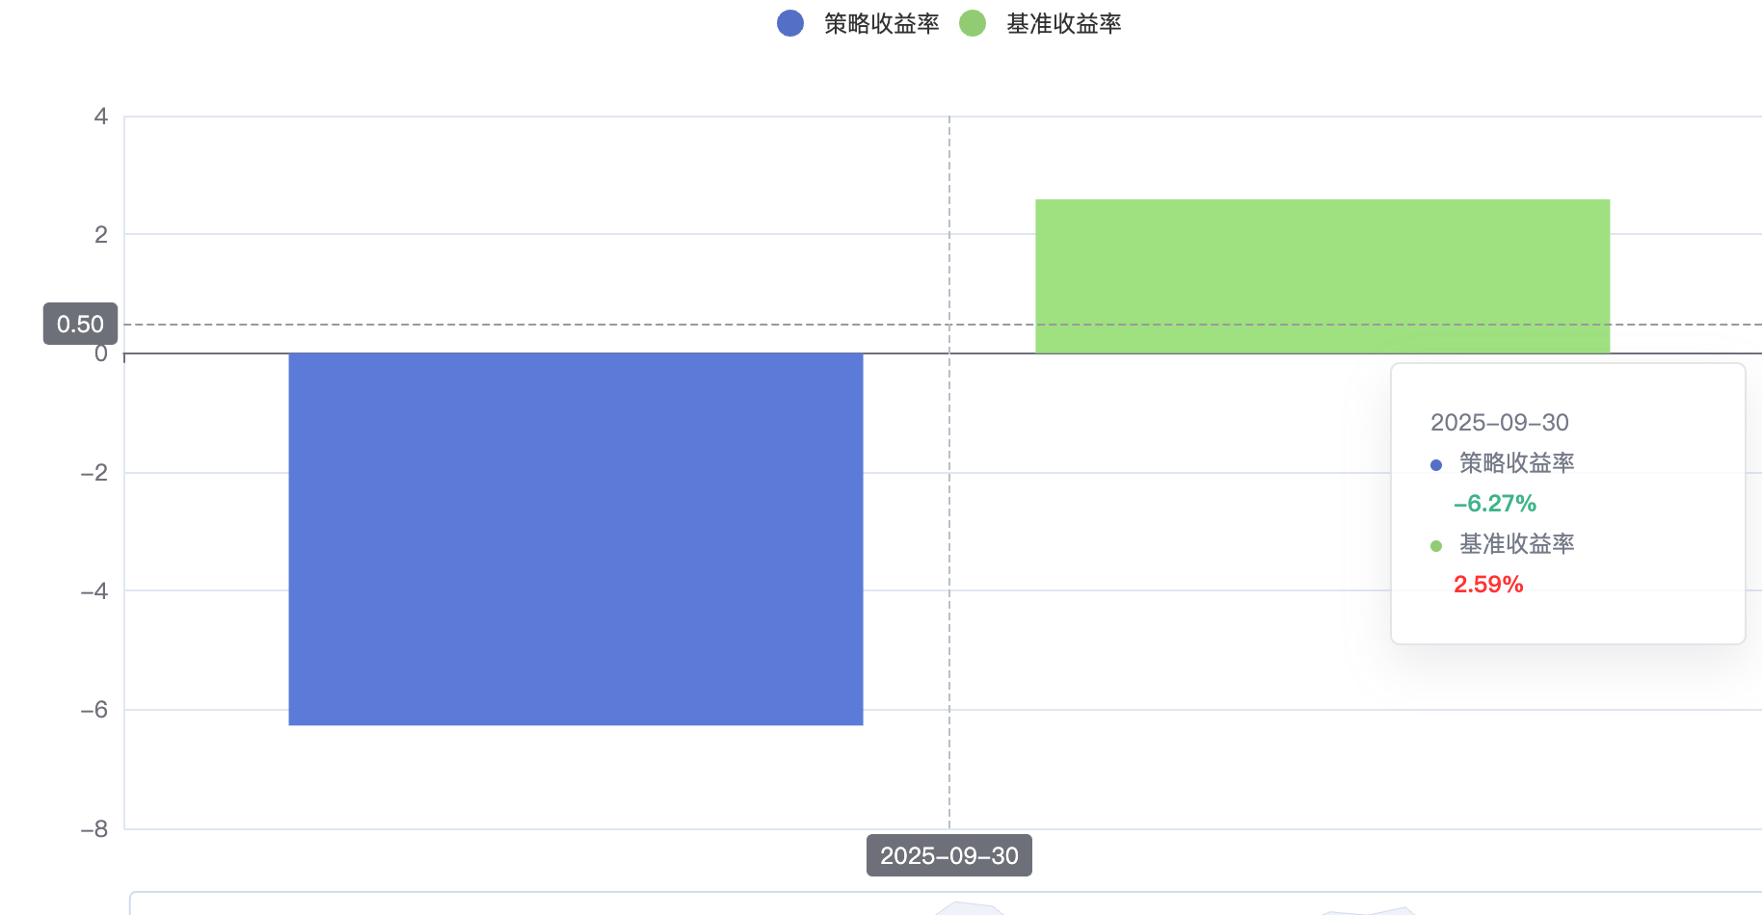Click the 2025-09-30 x-axis pointer label
The image size is (1762, 915).
coord(948,856)
